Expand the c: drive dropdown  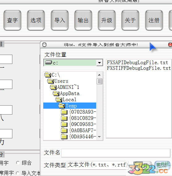pyautogui.click(x=99, y=63)
